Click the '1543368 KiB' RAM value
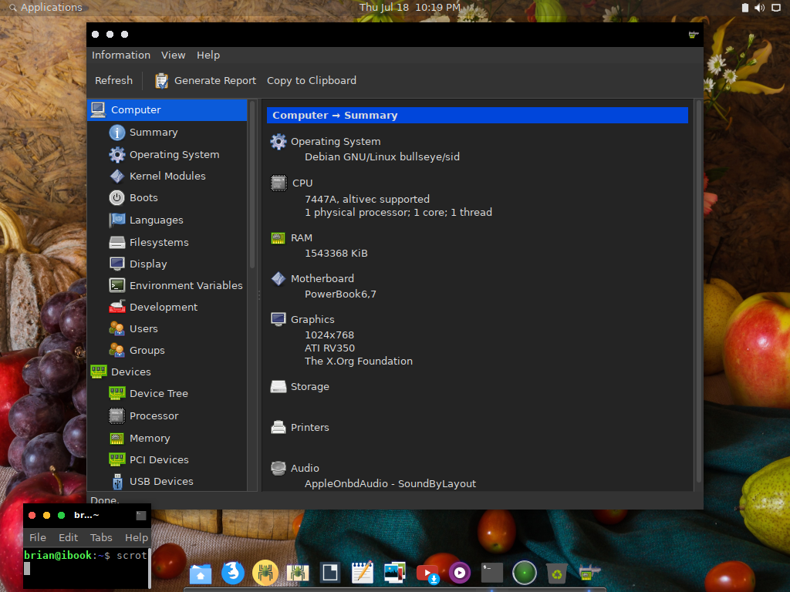Screen dimensions: 790x592 (x=336, y=253)
